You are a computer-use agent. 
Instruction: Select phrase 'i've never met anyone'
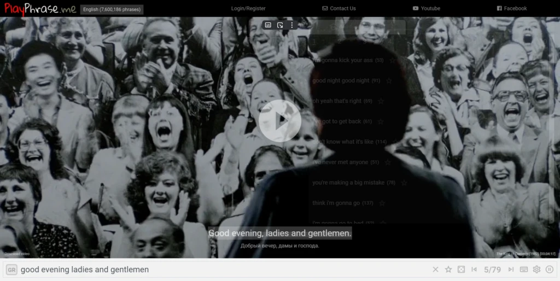340,162
